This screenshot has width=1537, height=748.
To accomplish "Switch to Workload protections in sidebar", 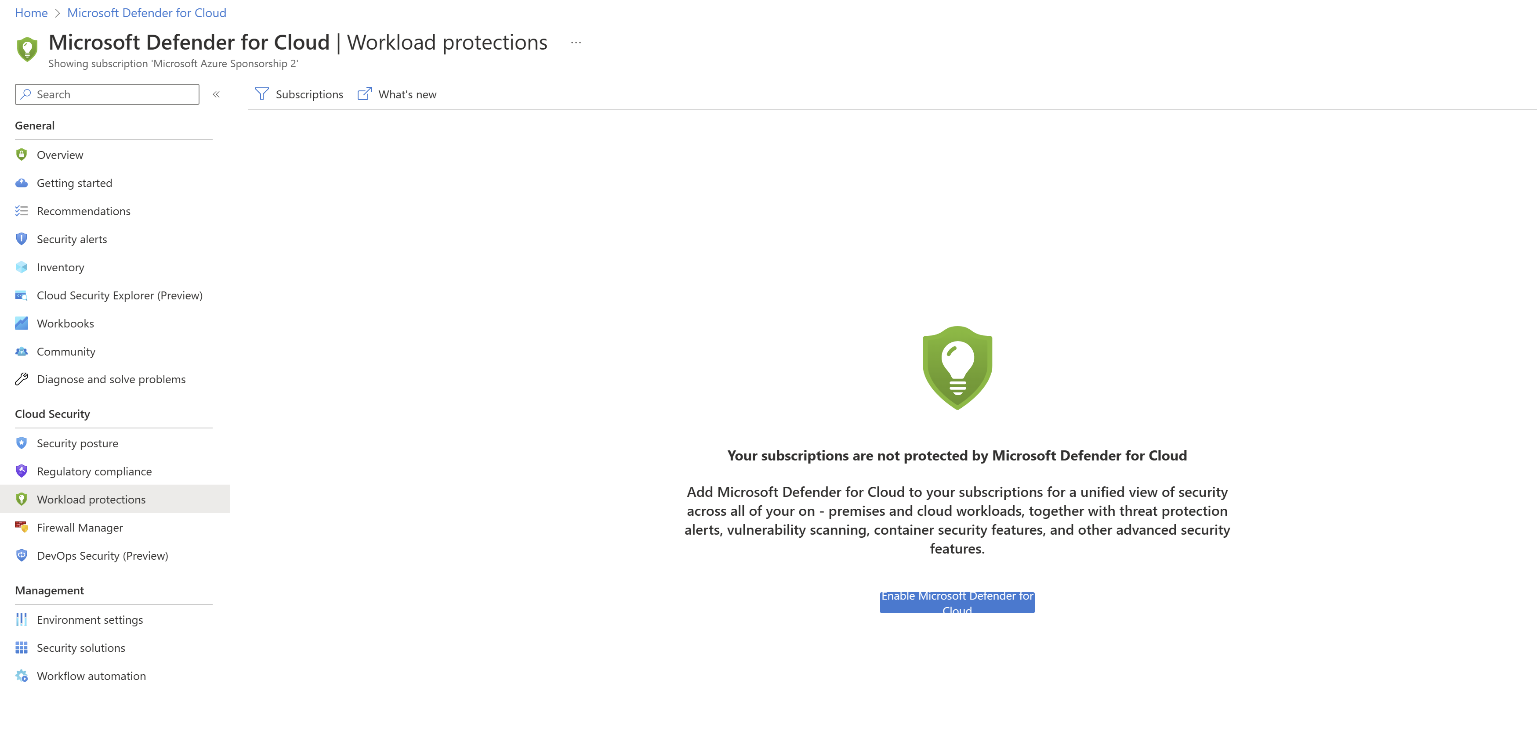I will coord(91,499).
